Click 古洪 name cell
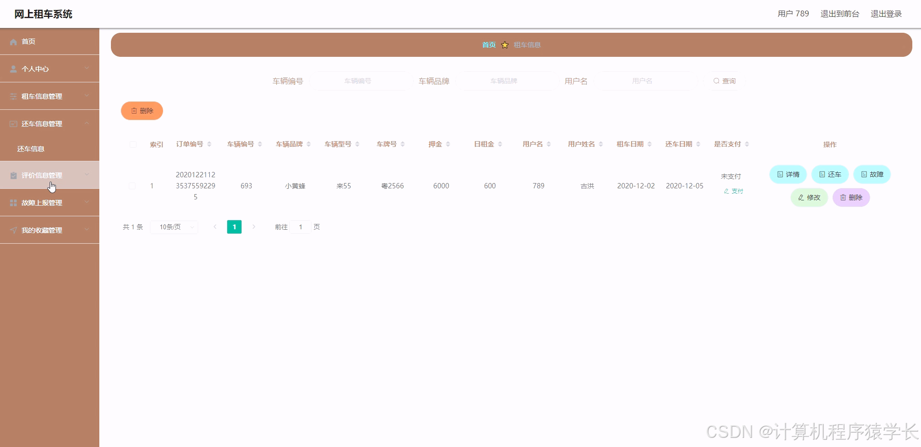Viewport: 921px width, 447px height. point(587,186)
